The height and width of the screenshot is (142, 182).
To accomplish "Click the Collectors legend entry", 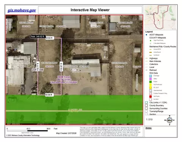I will (x=154, y=64).
